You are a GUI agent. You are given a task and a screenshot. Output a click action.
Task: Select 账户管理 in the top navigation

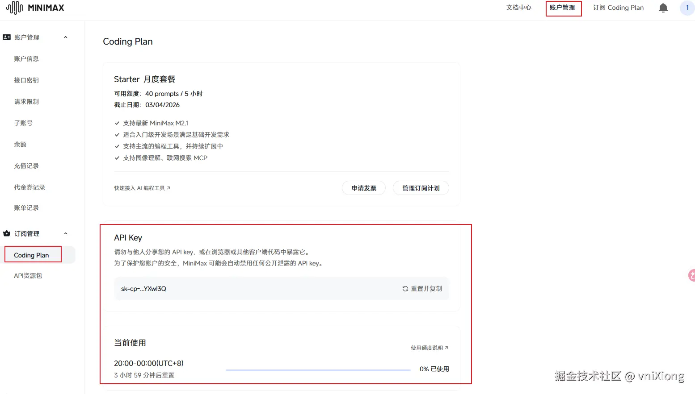coord(562,8)
